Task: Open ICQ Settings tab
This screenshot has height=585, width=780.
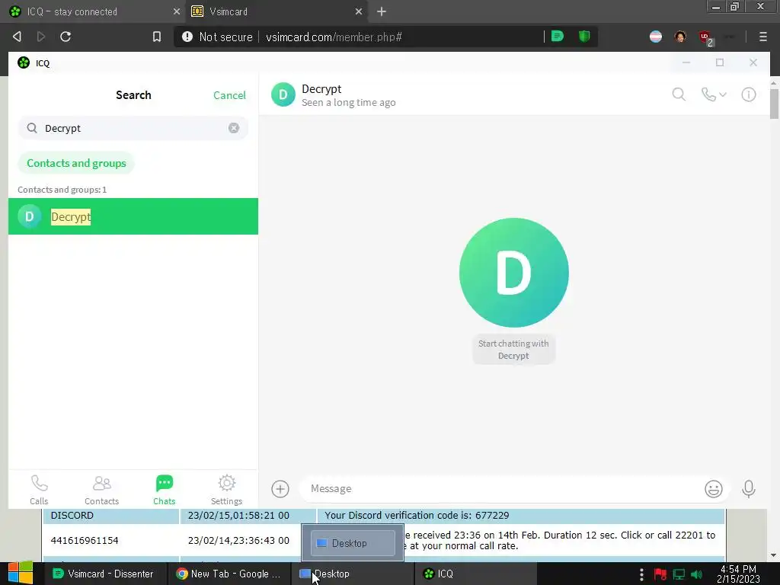Action: pos(226,490)
